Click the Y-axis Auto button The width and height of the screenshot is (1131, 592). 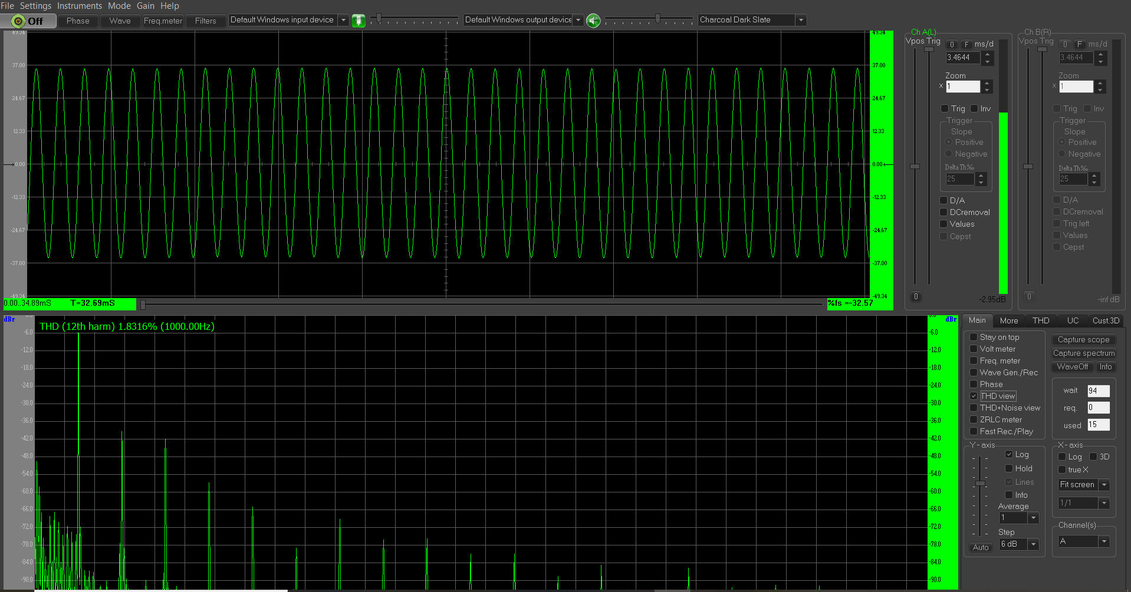coord(981,548)
